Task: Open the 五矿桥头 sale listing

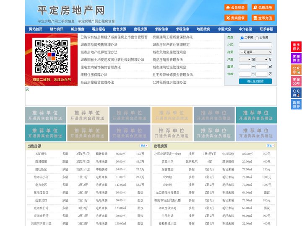Action: coord(41,154)
